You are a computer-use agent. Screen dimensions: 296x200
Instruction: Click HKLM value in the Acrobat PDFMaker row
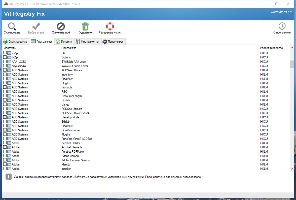pos(264,151)
